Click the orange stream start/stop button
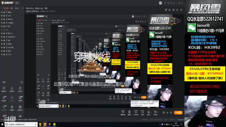The height and width of the screenshot is (127, 226). (x=178, y=113)
